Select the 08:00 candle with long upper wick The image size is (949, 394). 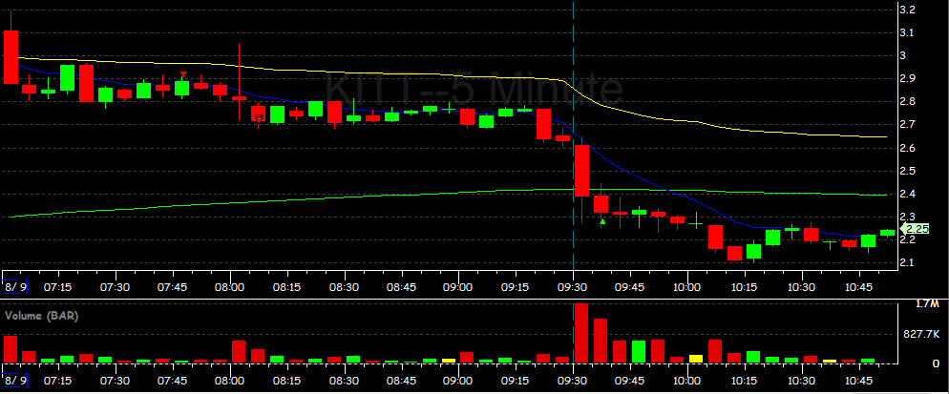point(239,97)
